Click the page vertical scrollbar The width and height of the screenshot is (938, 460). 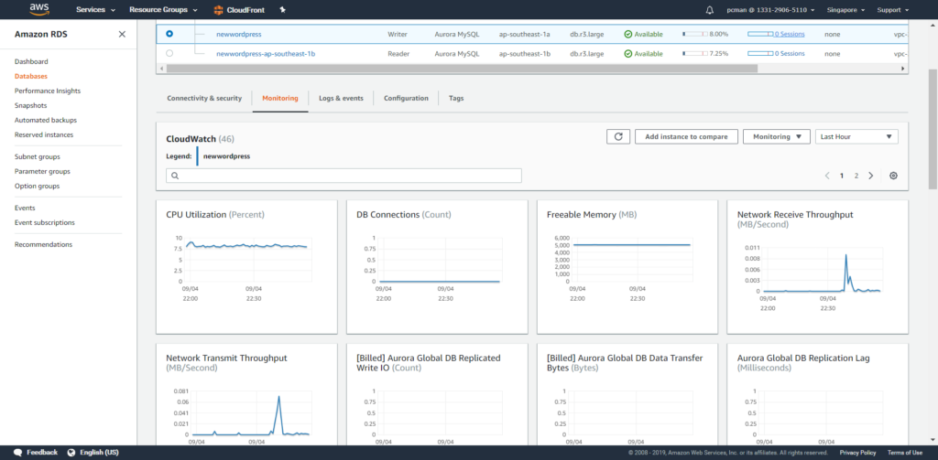[933, 128]
